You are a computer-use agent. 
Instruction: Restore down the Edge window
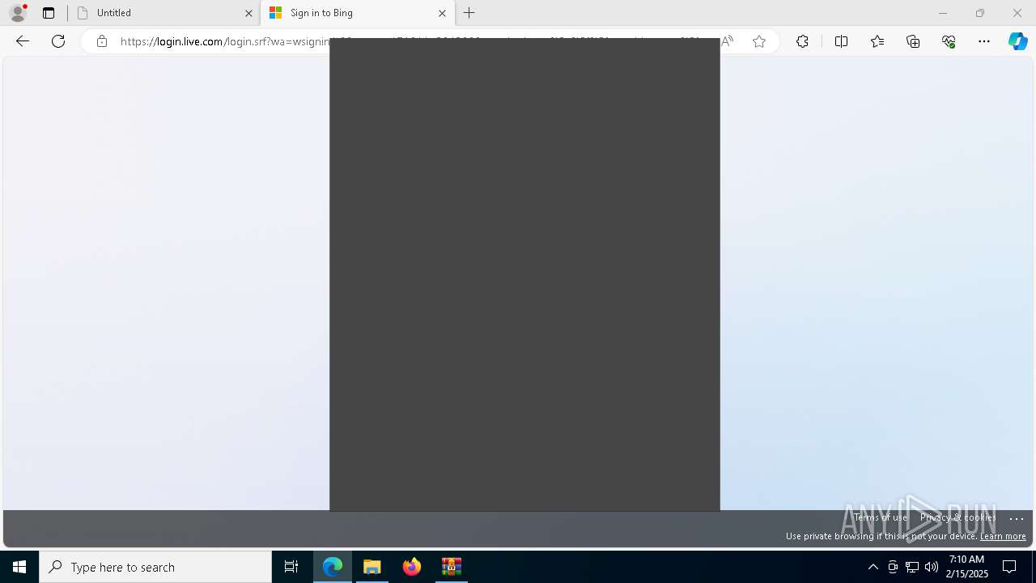tap(980, 13)
